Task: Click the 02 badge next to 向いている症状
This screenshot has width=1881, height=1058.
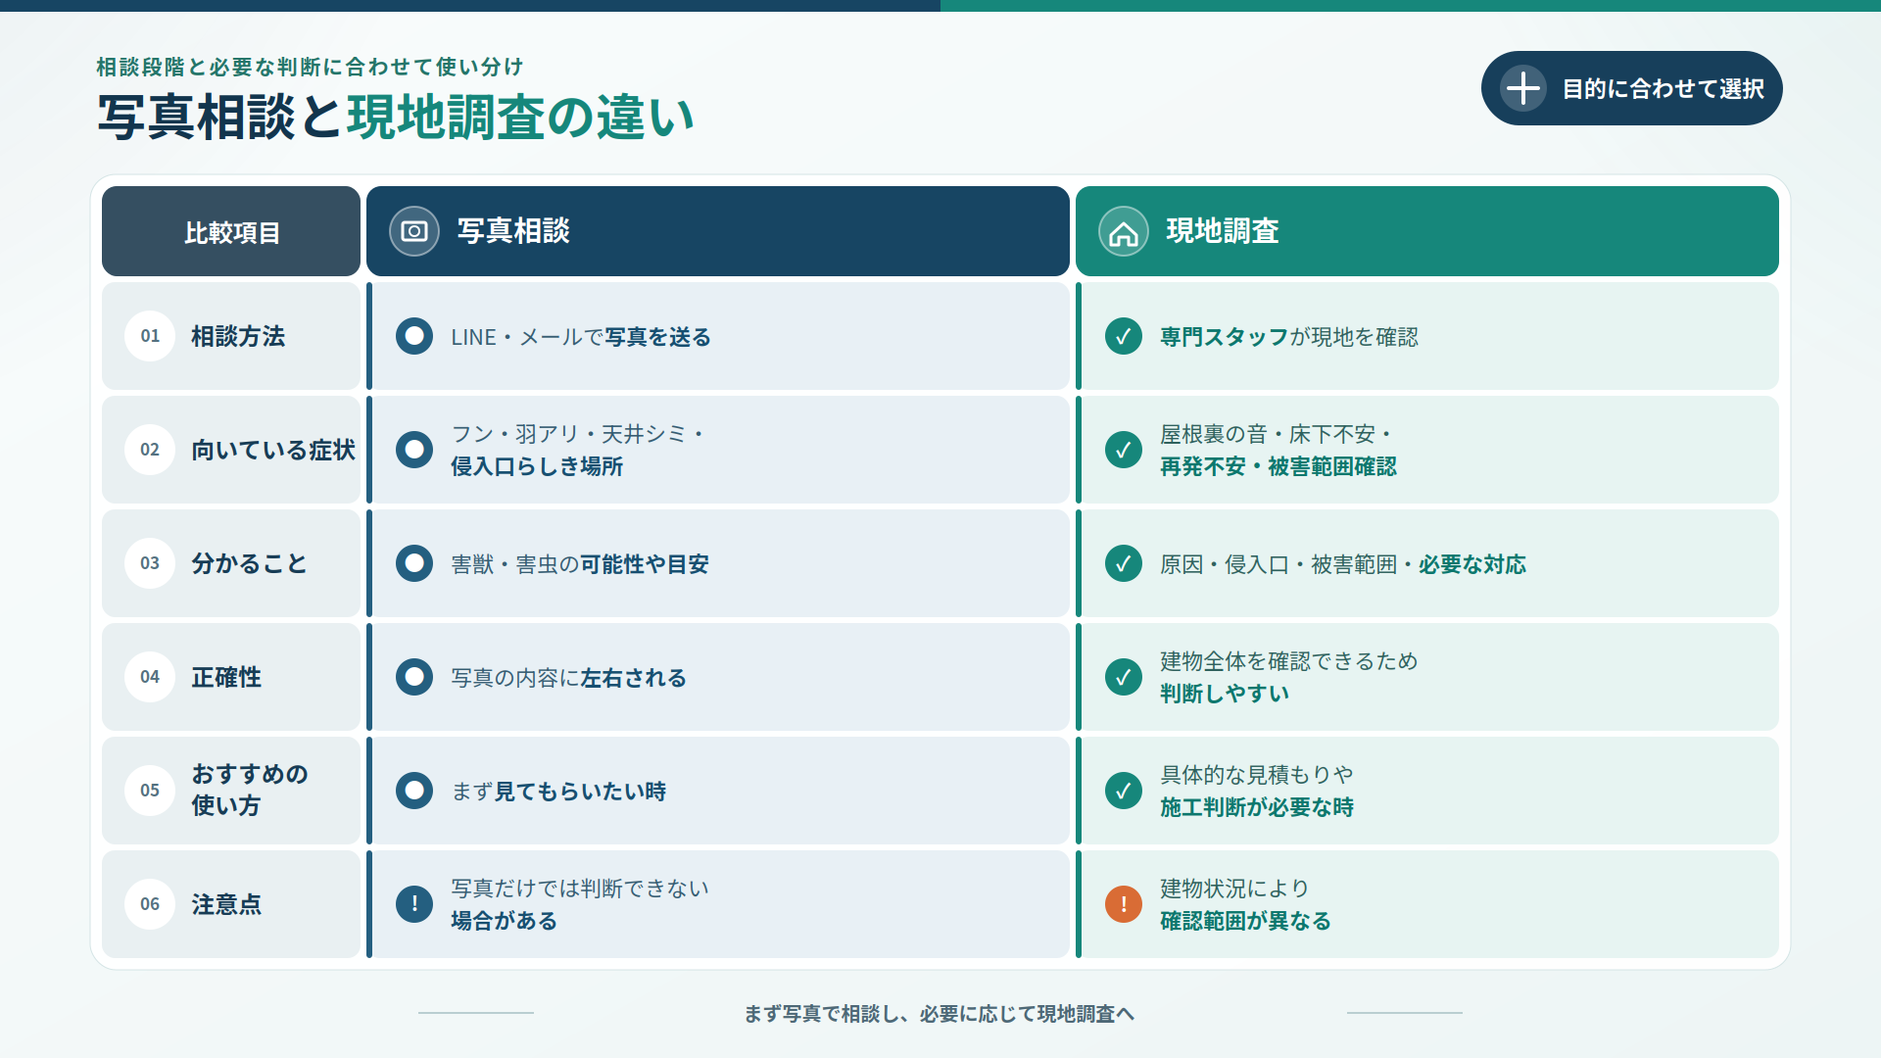Action: coord(150,450)
